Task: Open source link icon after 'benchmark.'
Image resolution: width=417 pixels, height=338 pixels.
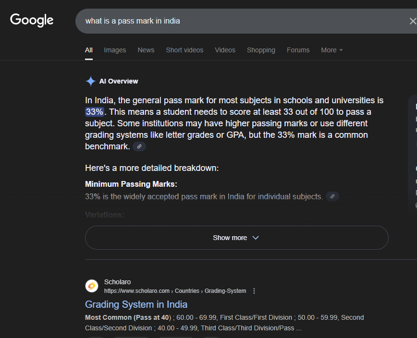Action: [x=139, y=146]
